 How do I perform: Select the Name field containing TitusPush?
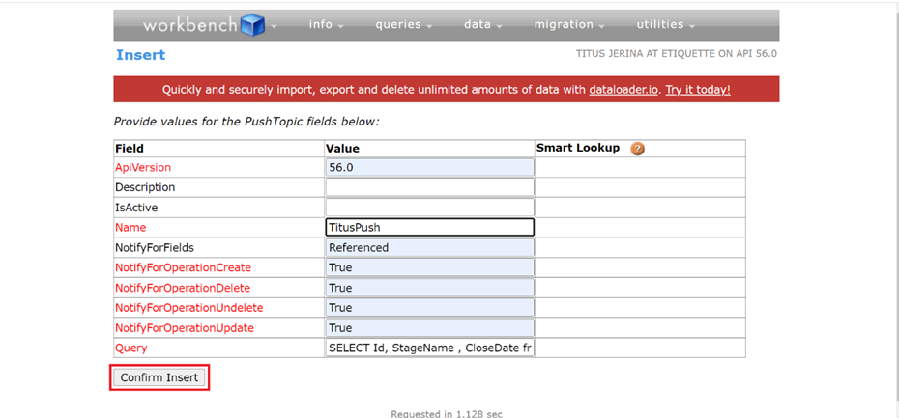pos(429,227)
